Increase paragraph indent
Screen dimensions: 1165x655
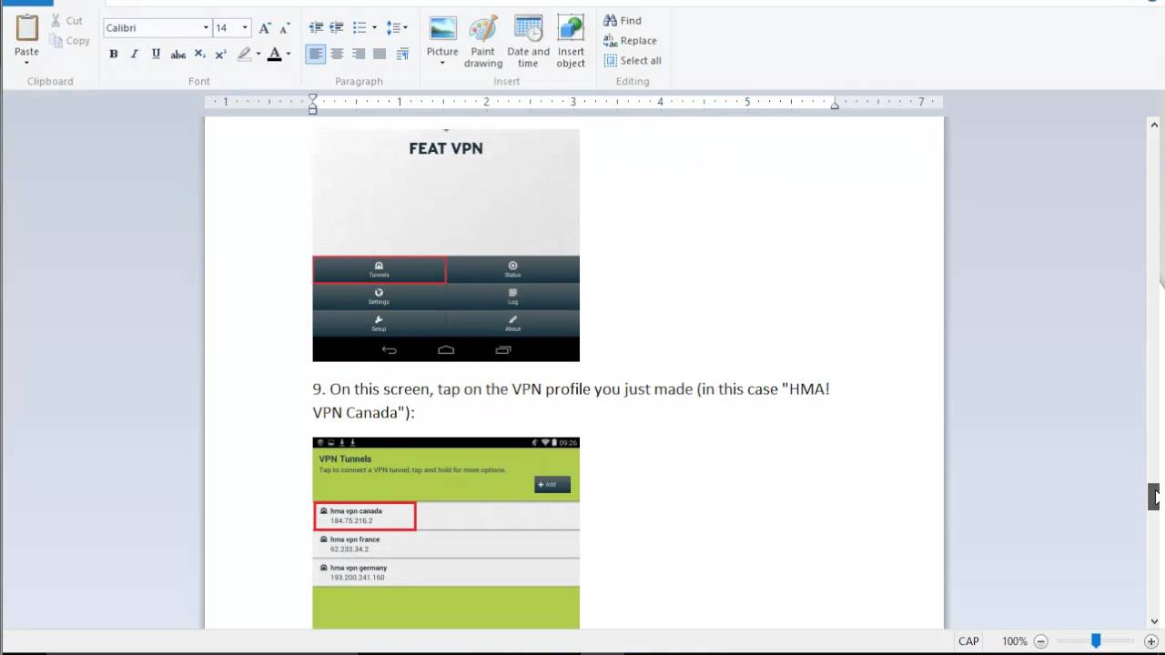coord(337,28)
